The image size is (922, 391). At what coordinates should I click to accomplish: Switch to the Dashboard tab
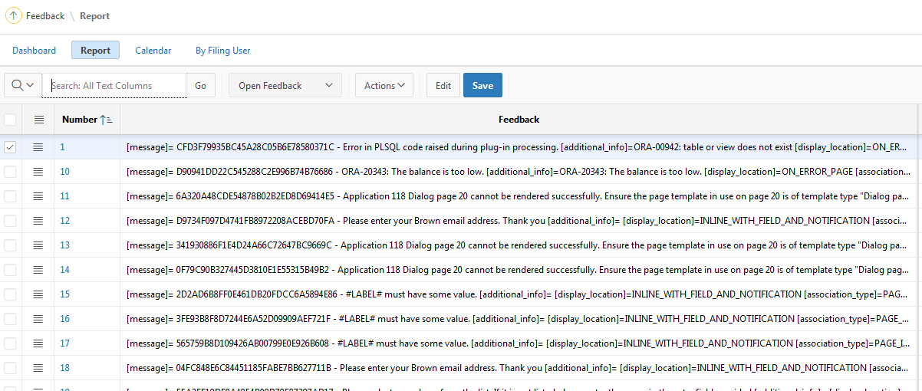click(35, 51)
